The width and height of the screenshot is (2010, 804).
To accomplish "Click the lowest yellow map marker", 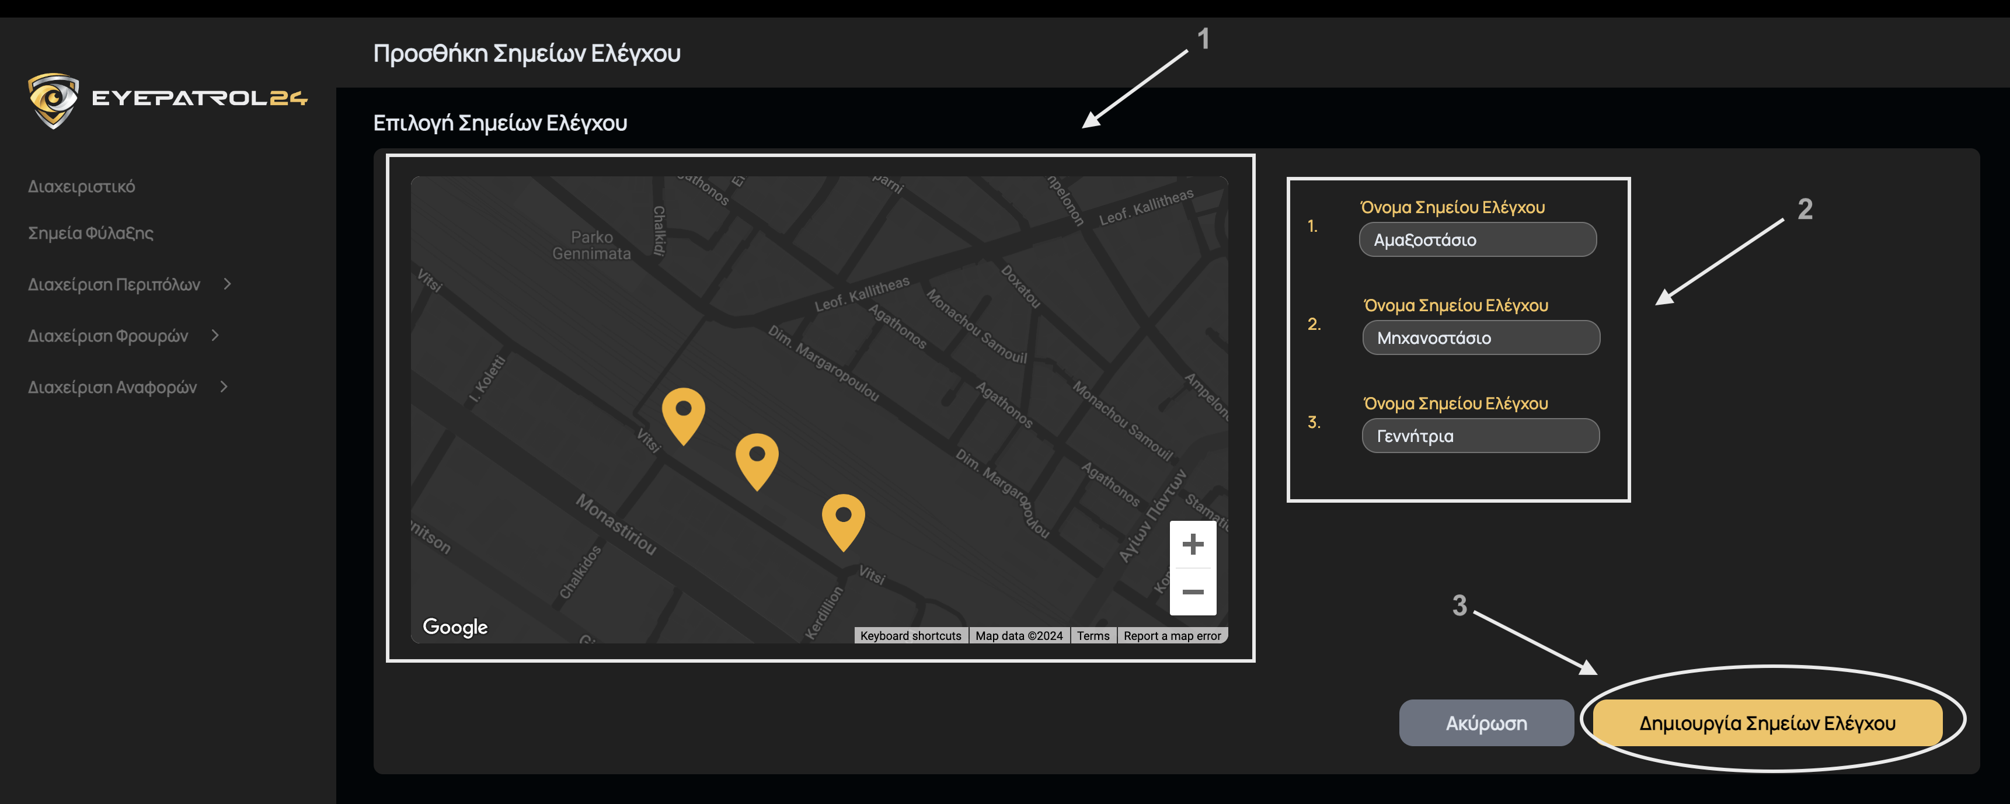I will [x=842, y=519].
